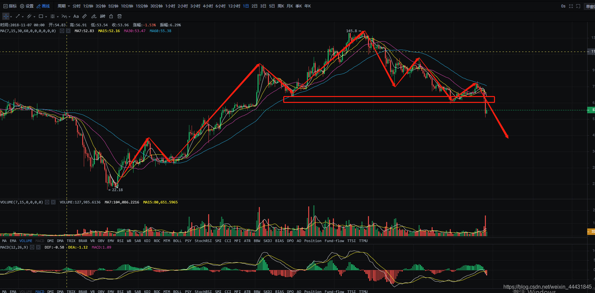Choose the parallel channel drawing tool
595x293 pixels.
click(x=29, y=16)
